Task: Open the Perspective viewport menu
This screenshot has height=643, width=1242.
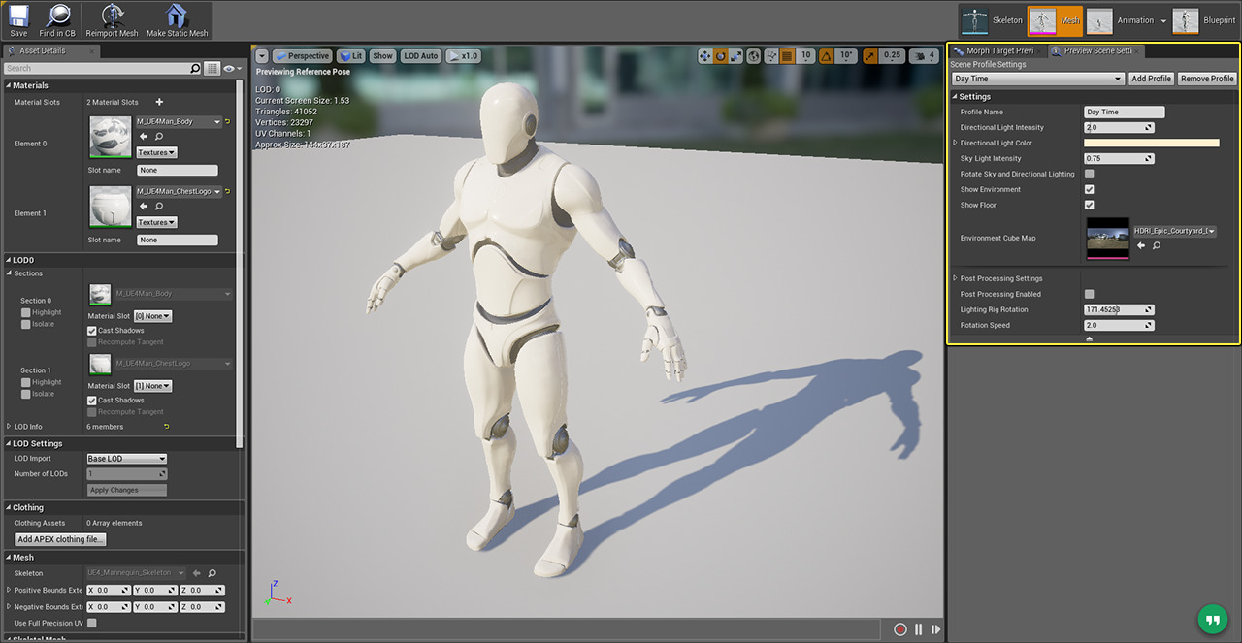Action: coord(303,56)
